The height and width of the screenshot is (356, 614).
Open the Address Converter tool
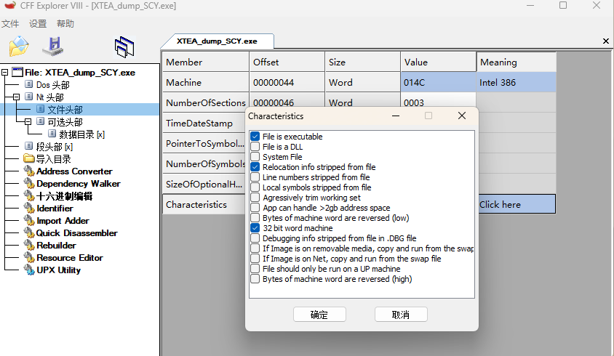click(x=73, y=171)
